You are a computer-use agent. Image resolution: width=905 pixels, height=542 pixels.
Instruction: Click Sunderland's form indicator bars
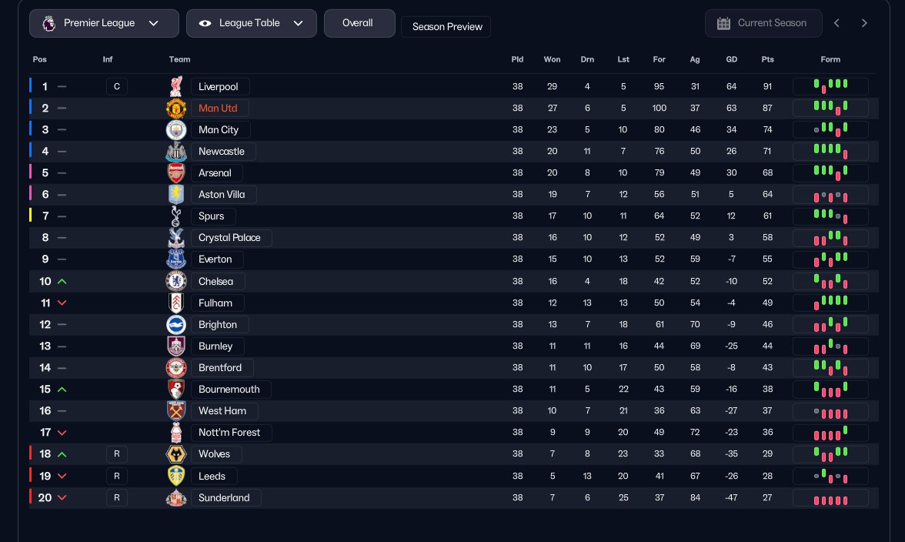coord(830,498)
